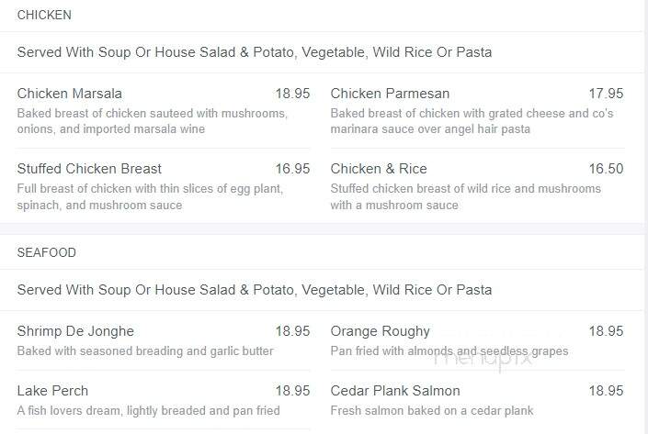Click the Seafood section 'Served With' note
The height and width of the screenshot is (434, 648).
[255, 290]
